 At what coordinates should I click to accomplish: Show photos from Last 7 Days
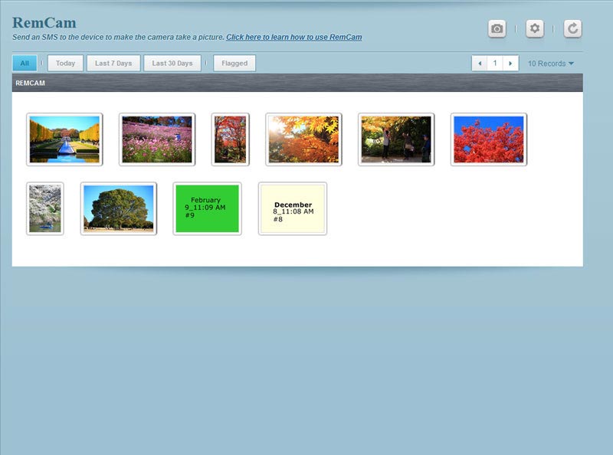tap(113, 64)
